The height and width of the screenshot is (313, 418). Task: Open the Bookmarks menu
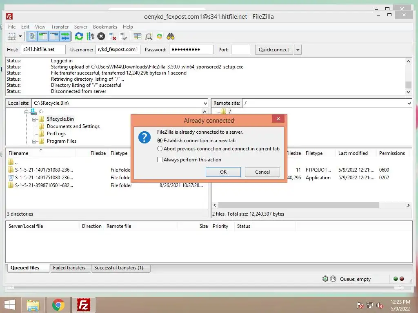click(x=105, y=27)
